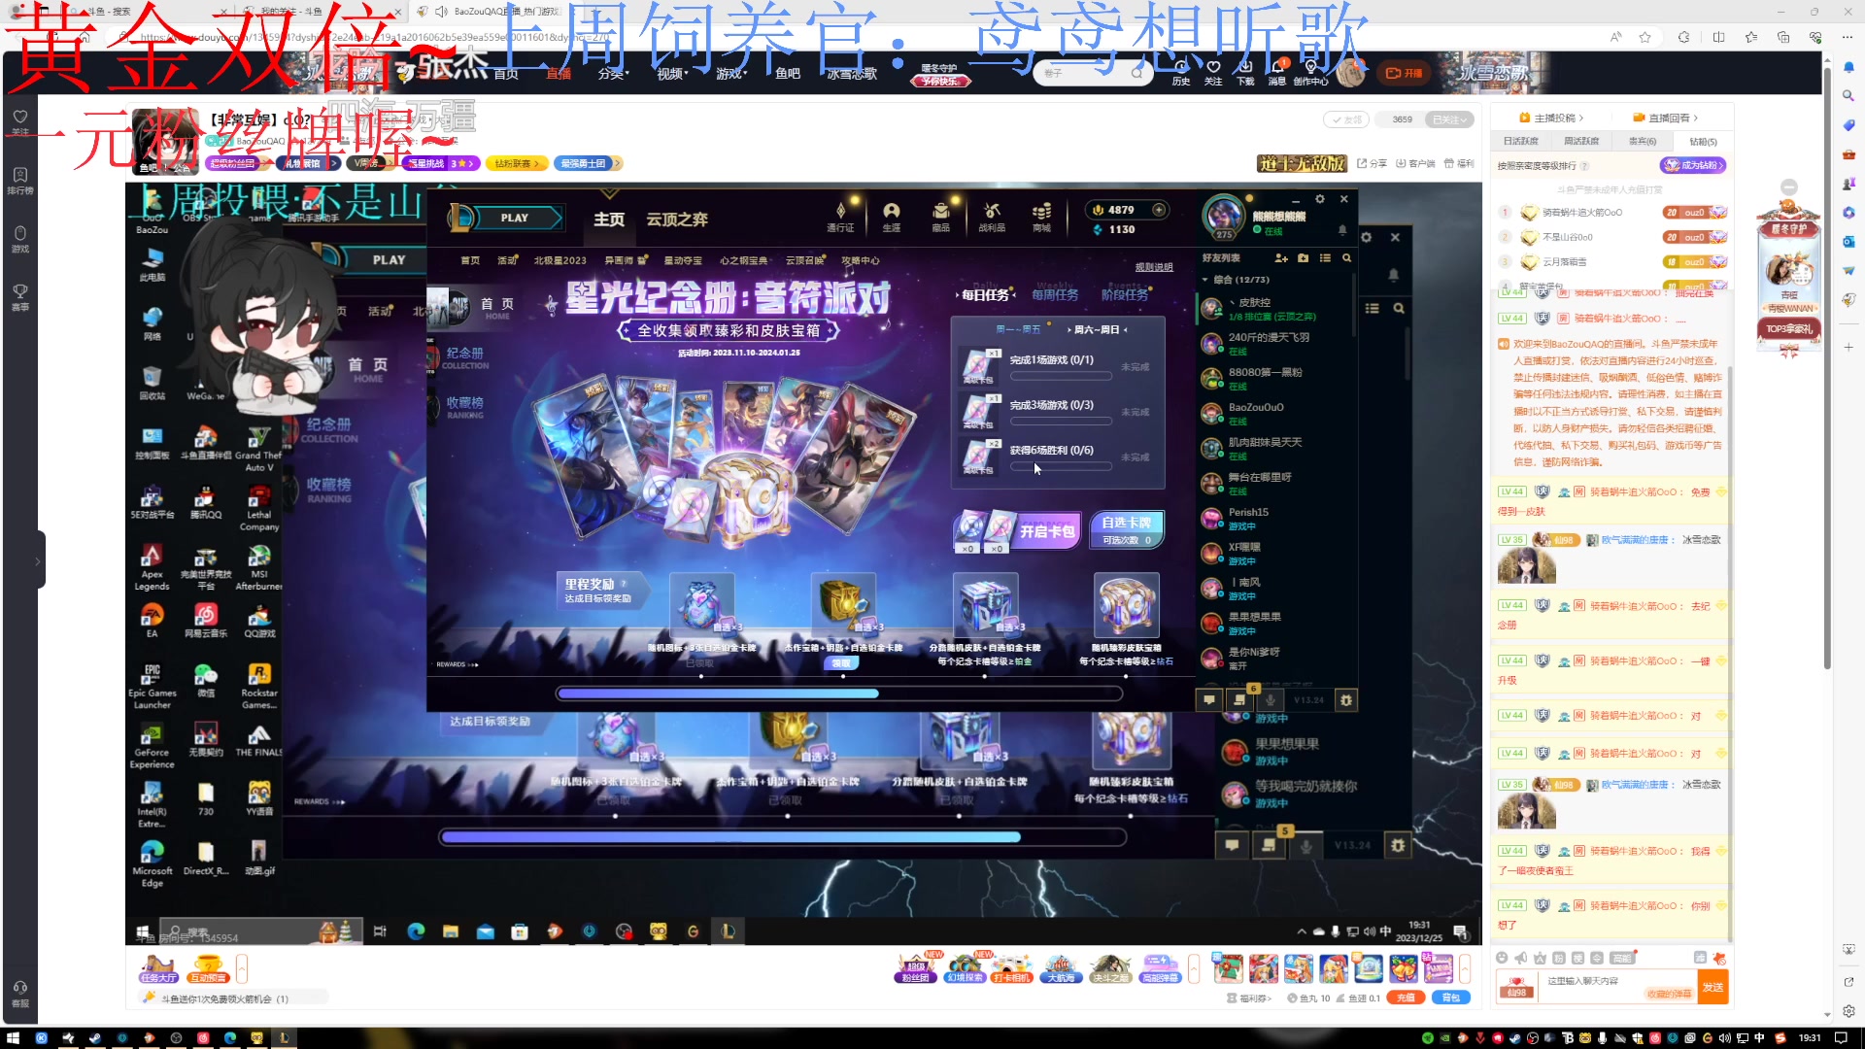
Task: Click the plus icon beside 4879 currency
Action: tap(1159, 210)
